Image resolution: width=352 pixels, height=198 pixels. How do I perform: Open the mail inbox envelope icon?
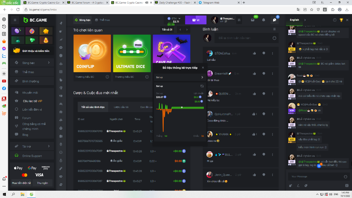tap(253, 20)
